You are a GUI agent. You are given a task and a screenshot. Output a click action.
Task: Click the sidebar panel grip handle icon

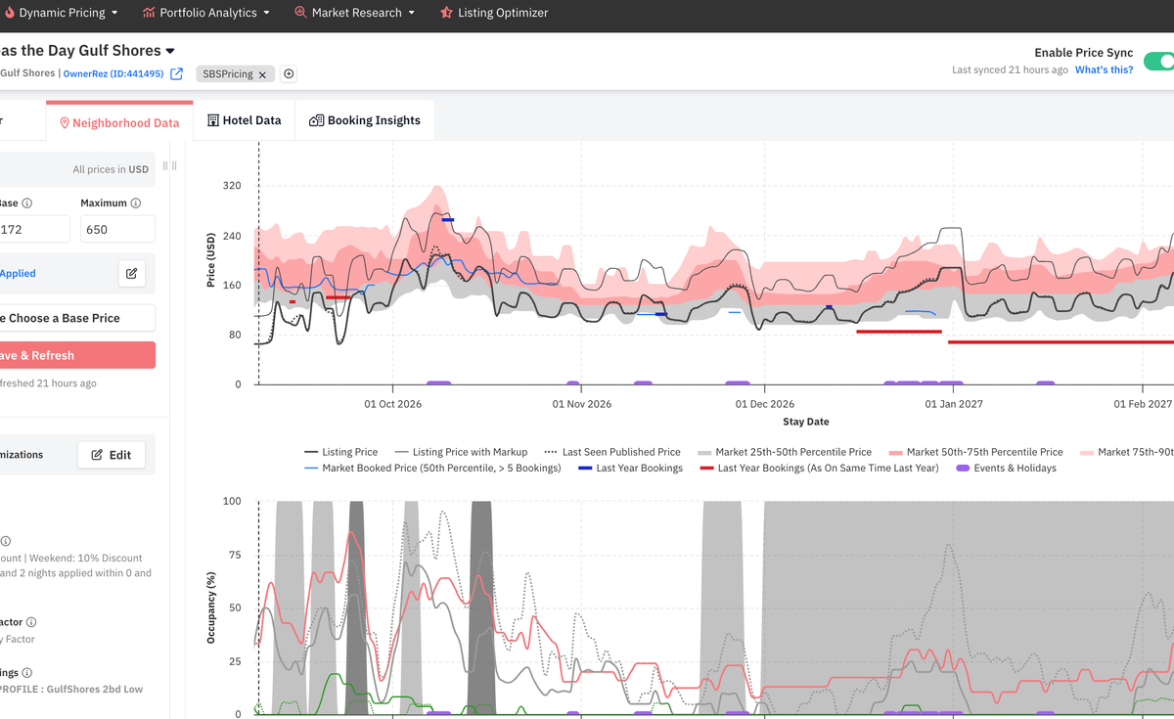pos(170,166)
